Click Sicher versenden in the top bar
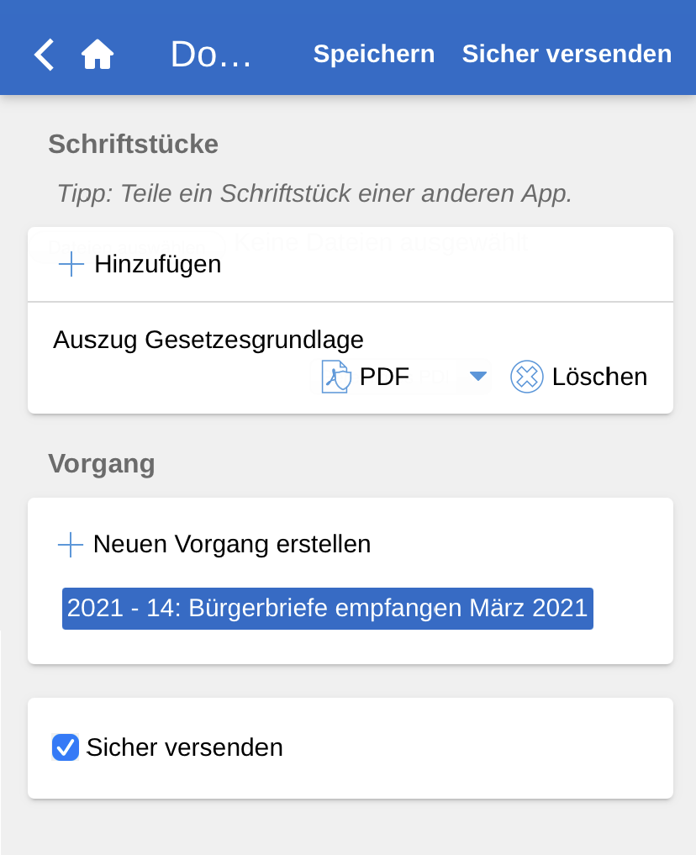Viewport: 696px width, 855px height. (x=567, y=54)
